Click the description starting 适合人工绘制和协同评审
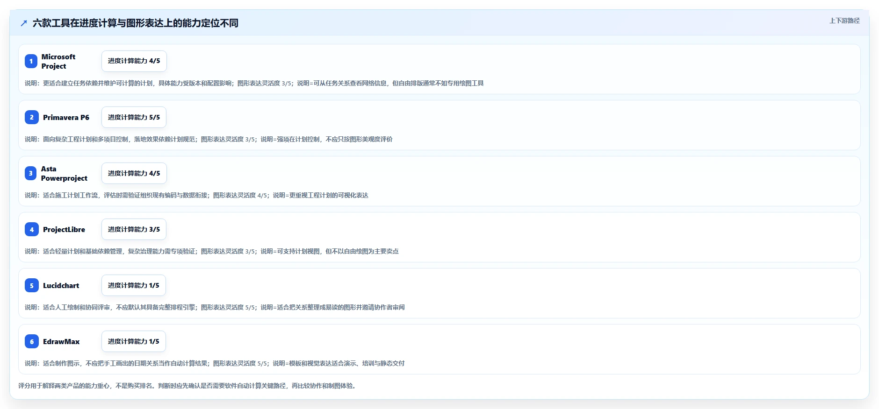The image size is (879, 409). [215, 307]
